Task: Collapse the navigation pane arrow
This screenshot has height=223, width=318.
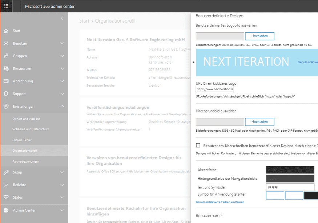Action: pos(62,18)
